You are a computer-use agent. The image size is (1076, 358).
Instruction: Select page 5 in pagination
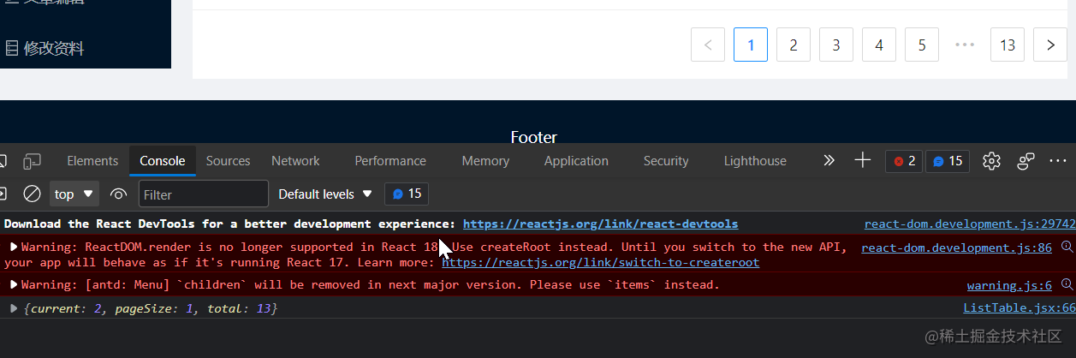coord(922,45)
